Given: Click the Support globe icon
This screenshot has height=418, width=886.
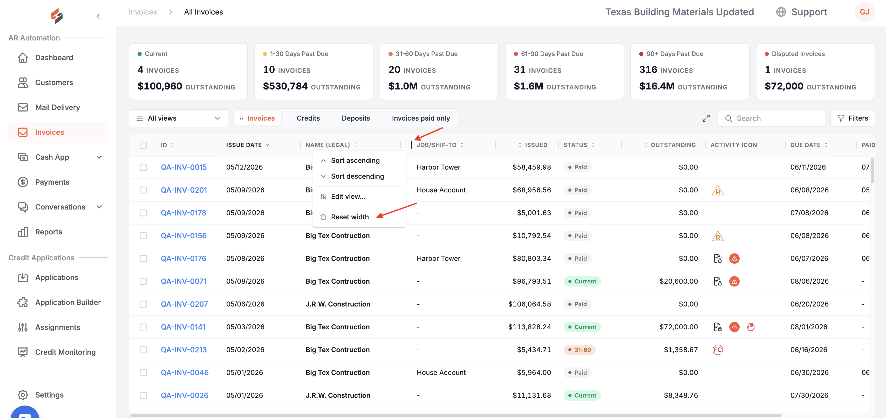Looking at the screenshot, I should [x=781, y=12].
